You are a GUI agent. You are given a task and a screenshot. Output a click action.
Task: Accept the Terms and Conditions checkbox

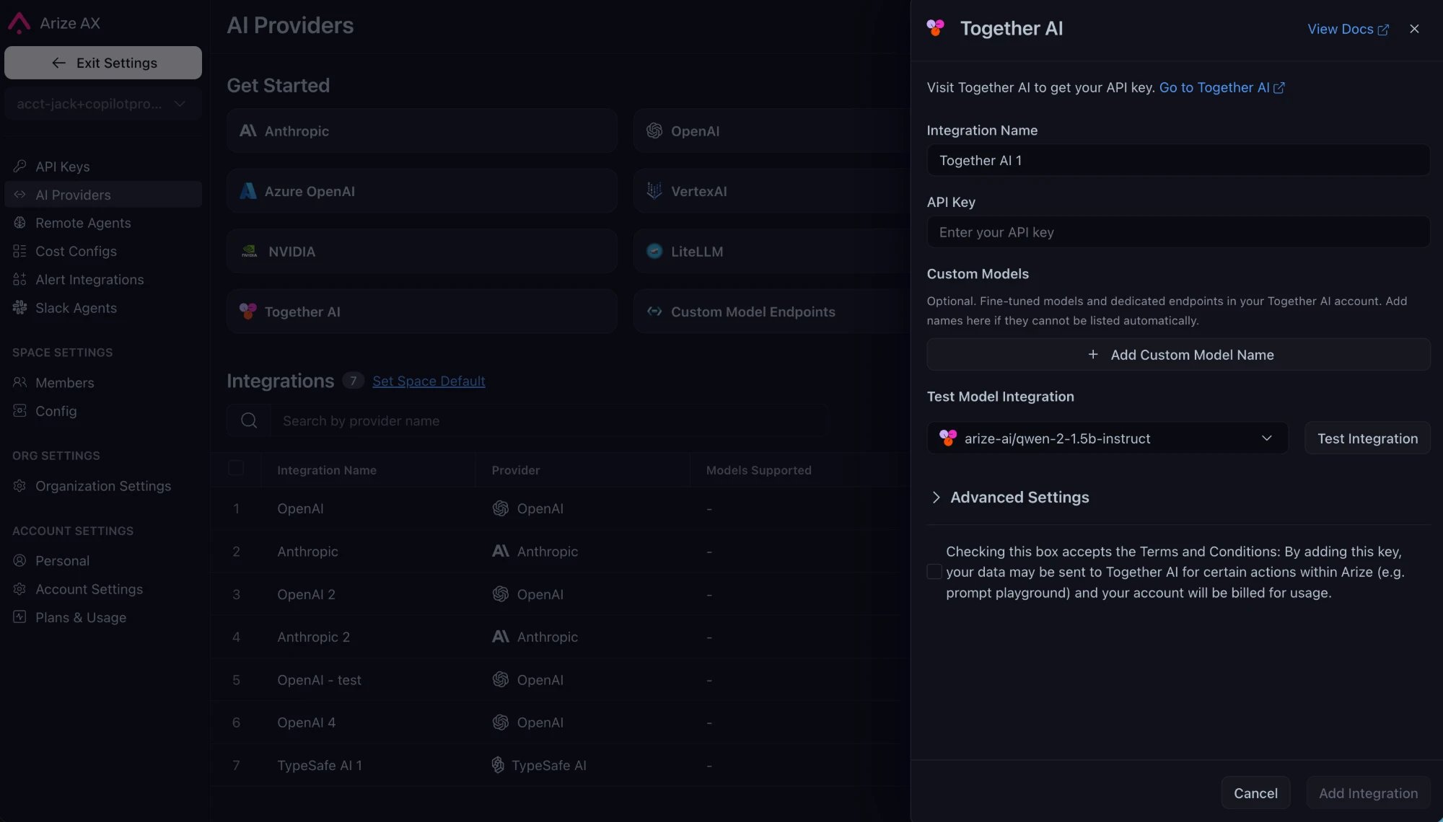[934, 572]
